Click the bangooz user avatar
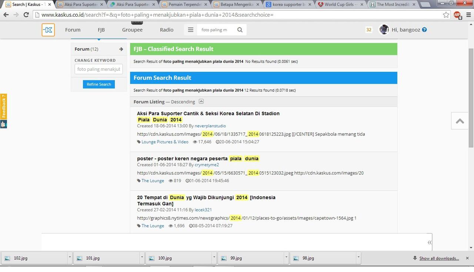 [x=384, y=30]
